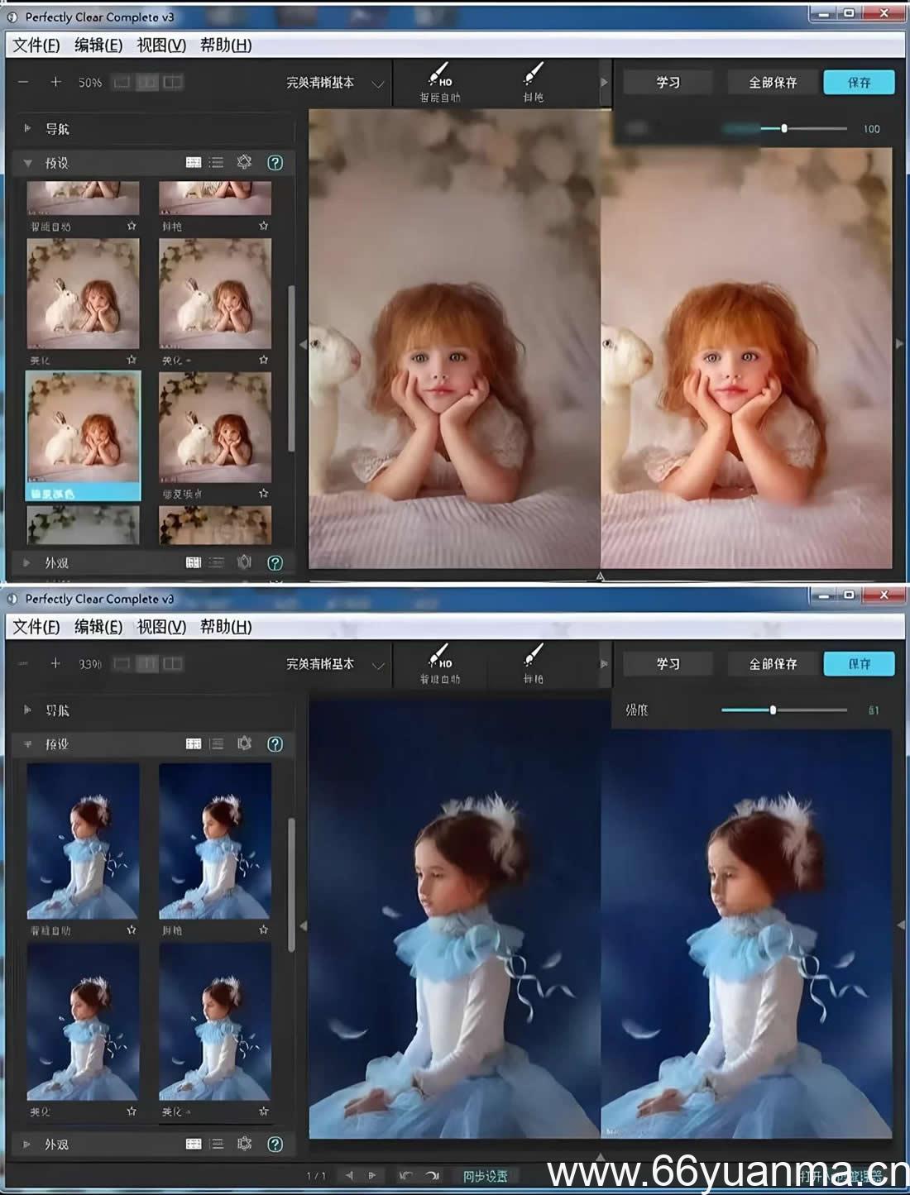The width and height of the screenshot is (910, 1195).
Task: Switch presets to list view in lower window
Action: (217, 744)
